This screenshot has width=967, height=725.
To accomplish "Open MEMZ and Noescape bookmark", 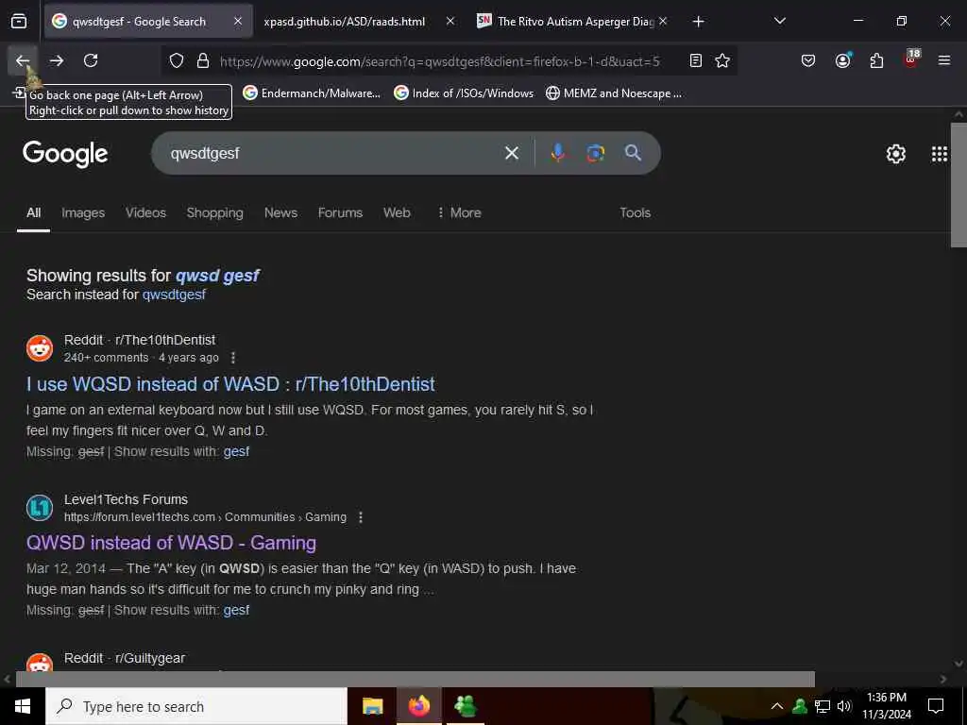I will pyautogui.click(x=614, y=93).
